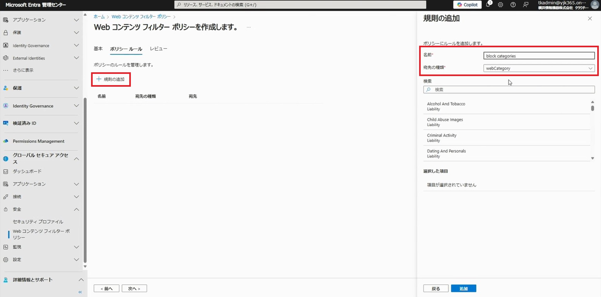Click the ホーム breadcrumb link
601x297 pixels.
[x=99, y=17]
